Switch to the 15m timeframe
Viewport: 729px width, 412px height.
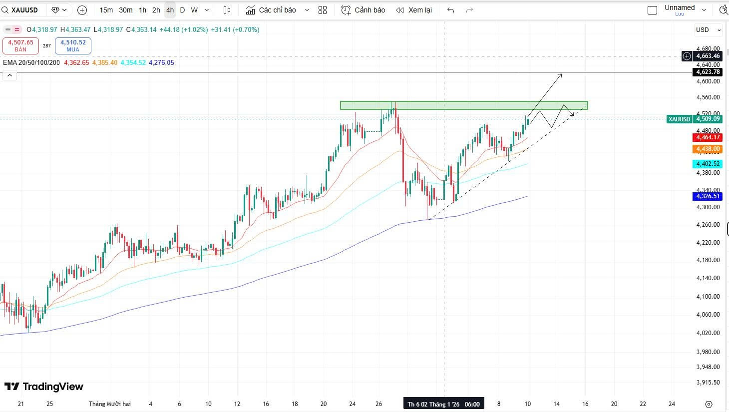click(106, 10)
